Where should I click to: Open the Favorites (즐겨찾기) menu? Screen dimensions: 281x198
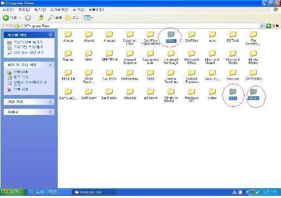coord(59,9)
